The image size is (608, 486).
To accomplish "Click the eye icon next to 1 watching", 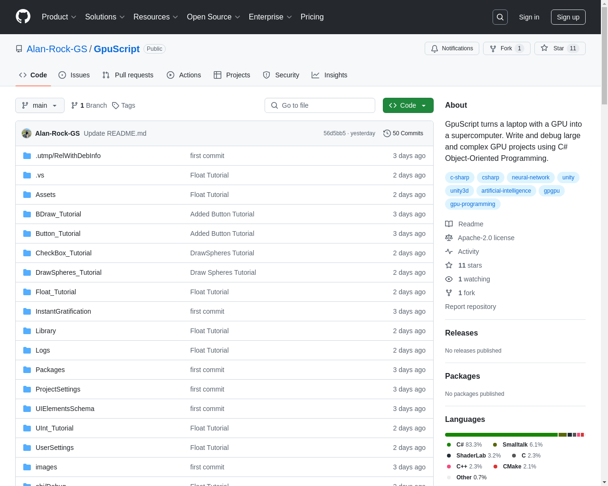I will click(x=449, y=279).
